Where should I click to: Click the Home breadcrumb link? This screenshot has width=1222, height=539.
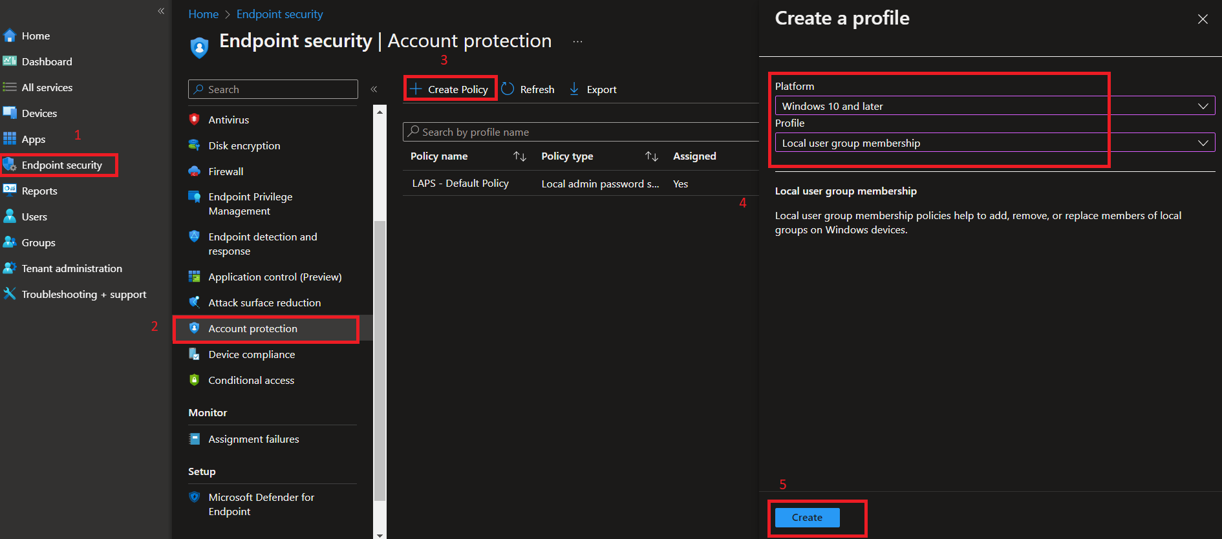coord(203,14)
